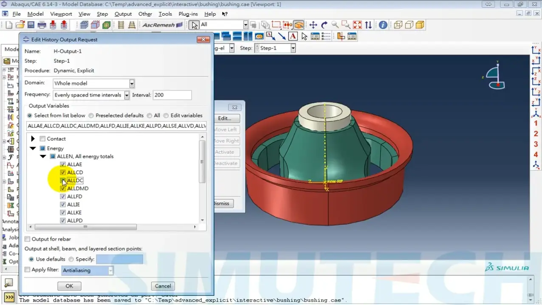Print the current viewport
Viewport: 542px width, 305px height.
(x=42, y=25)
